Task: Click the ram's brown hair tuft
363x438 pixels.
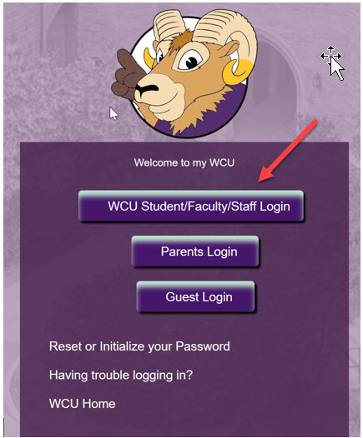Action: tap(182, 41)
